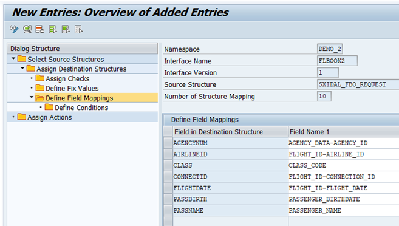399x226 pixels.
Task: Select Define Field Mappings tree entry
Action: pos(80,98)
